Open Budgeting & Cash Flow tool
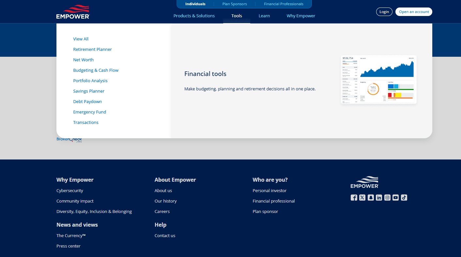This screenshot has width=461, height=257. (96, 70)
